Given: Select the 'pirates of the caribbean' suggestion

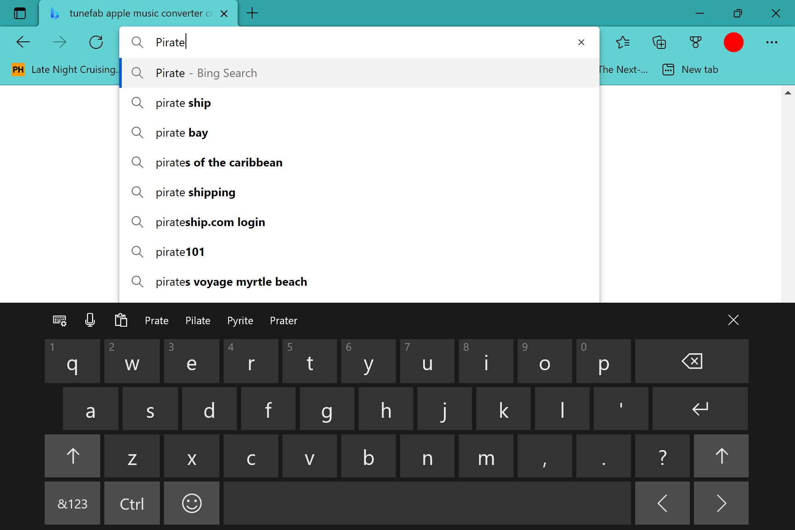Looking at the screenshot, I should (x=219, y=163).
